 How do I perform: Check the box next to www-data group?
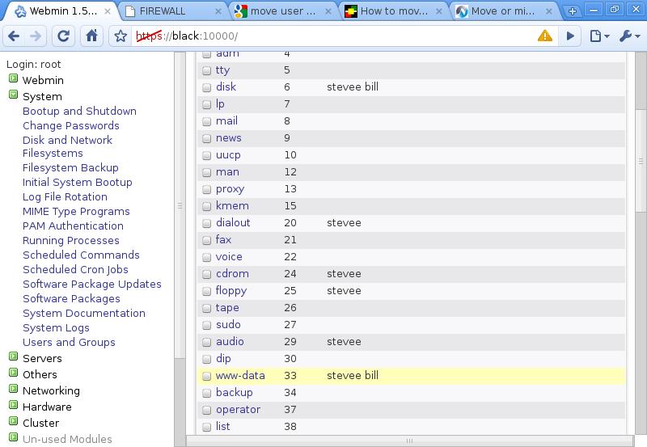click(206, 376)
